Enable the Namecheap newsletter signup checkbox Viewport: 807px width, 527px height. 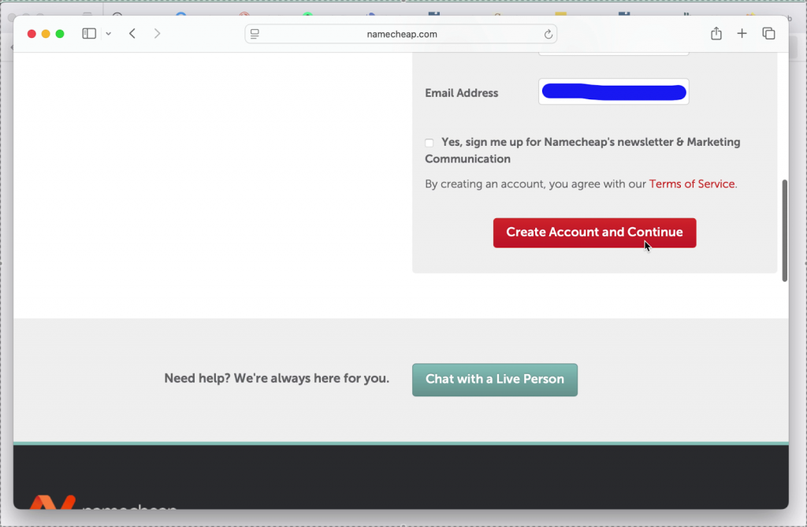pos(430,143)
